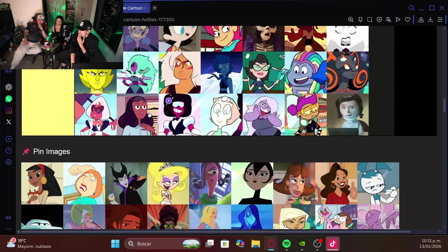Select the Maleficent pin image
Viewport: 448px width, 252px height.
126,183
